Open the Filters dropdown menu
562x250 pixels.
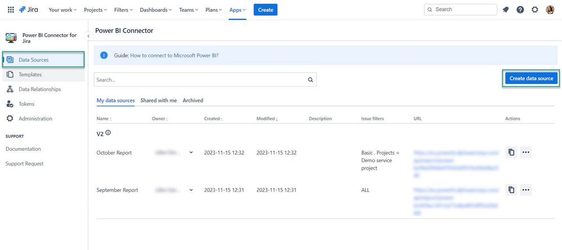point(123,10)
